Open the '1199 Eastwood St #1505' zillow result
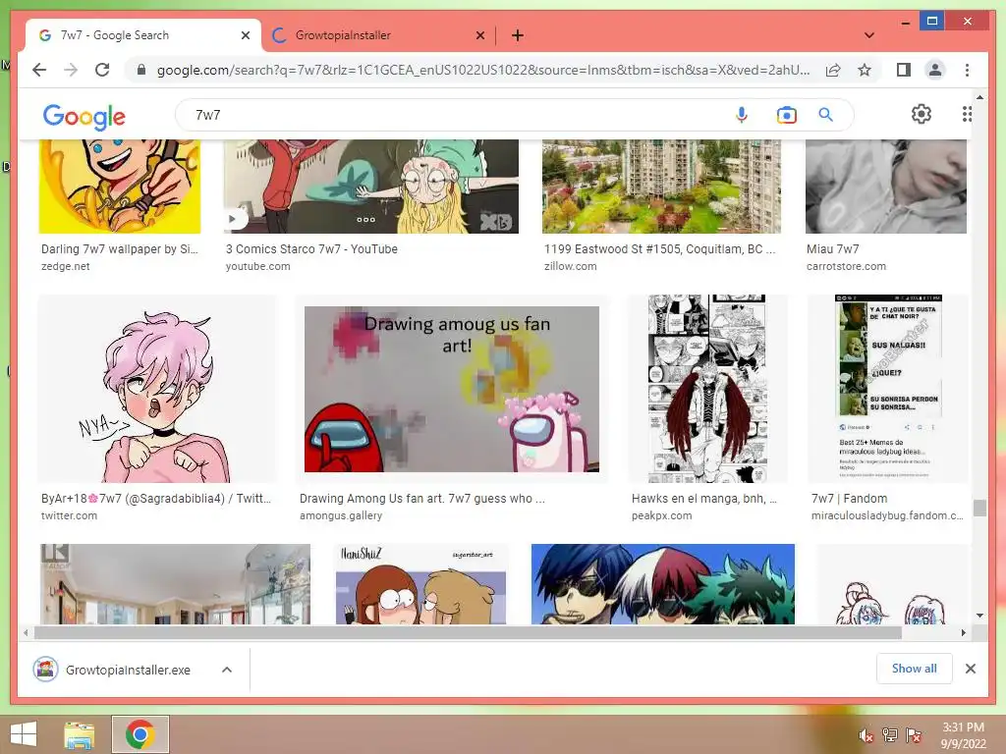The height and width of the screenshot is (754, 1006). click(x=659, y=249)
